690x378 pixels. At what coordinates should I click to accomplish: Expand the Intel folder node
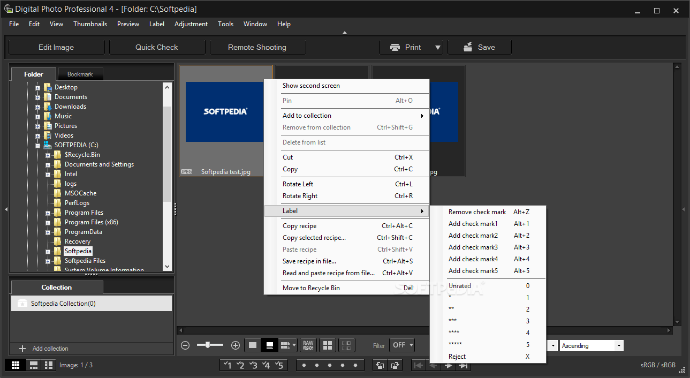[x=48, y=175]
